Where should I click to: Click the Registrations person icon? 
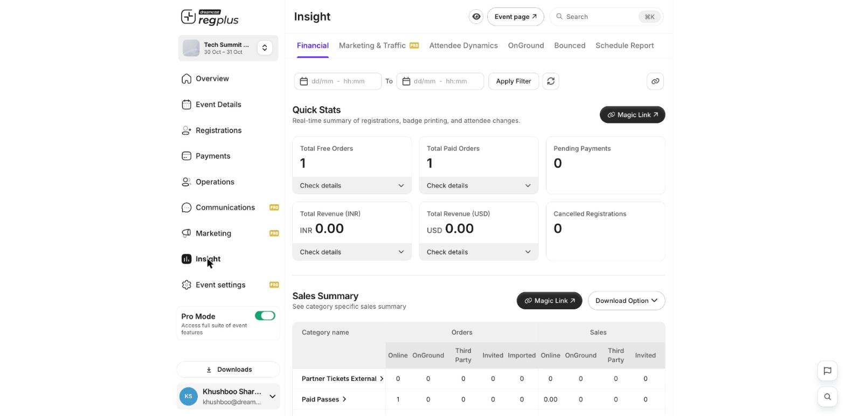tap(186, 130)
